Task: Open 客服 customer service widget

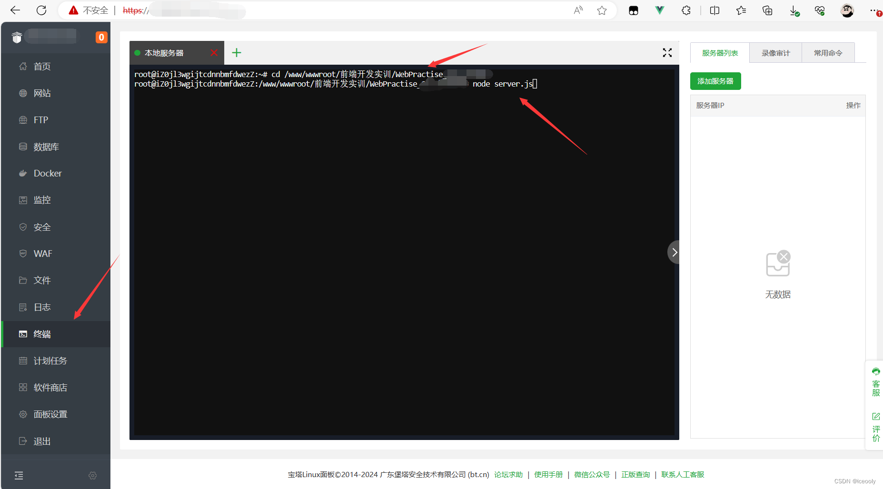Action: tap(876, 382)
